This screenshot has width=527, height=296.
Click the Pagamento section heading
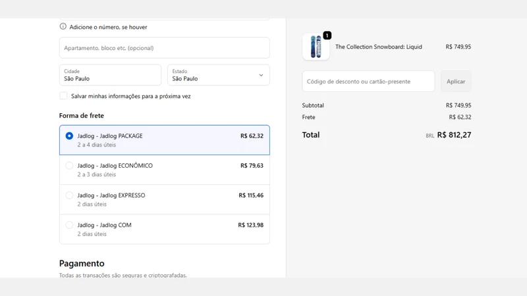(82, 263)
